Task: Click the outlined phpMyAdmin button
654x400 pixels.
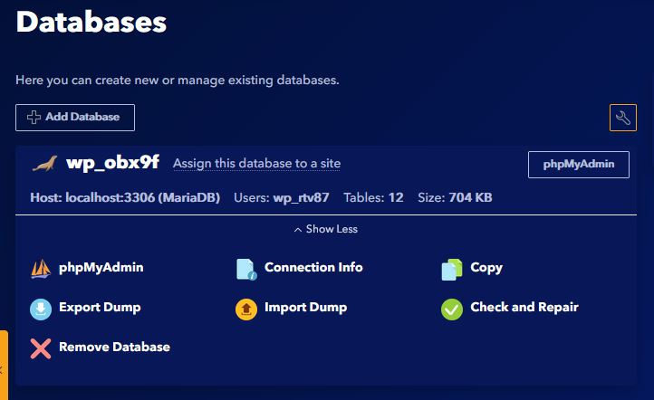Action: 579,165
